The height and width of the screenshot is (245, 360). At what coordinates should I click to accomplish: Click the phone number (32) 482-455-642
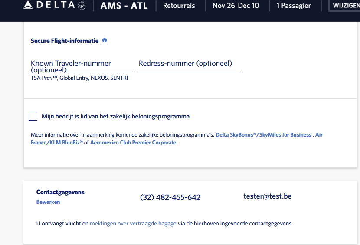[170, 197]
